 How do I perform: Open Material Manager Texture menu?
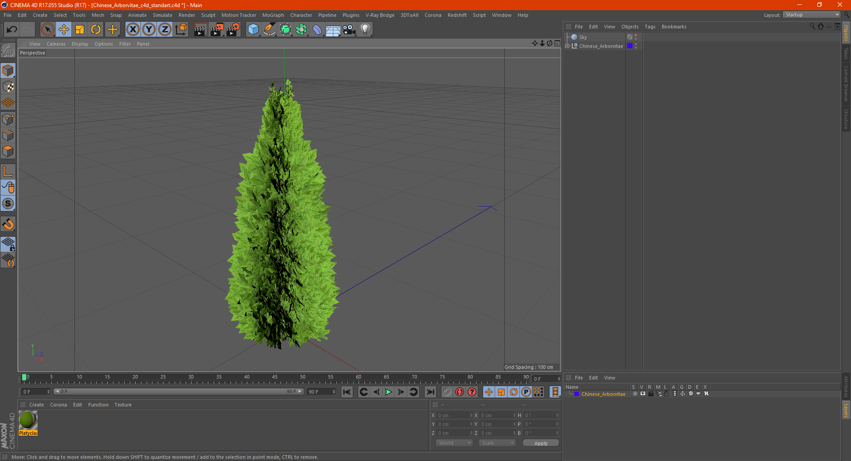pos(123,405)
